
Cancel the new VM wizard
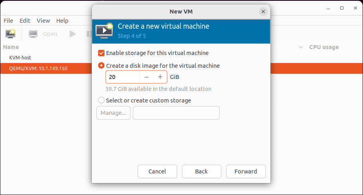[157, 171]
